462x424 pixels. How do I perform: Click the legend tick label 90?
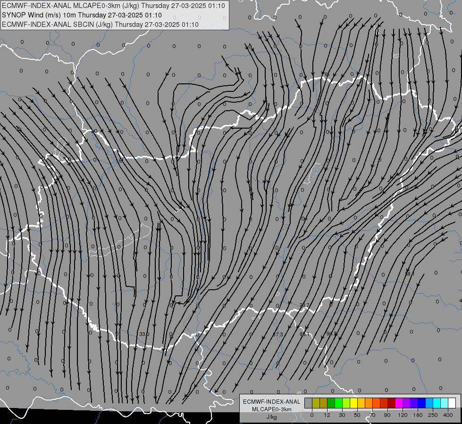(x=387, y=415)
